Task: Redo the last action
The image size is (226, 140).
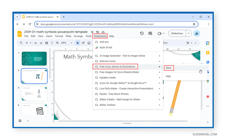Action: (x=41, y=43)
